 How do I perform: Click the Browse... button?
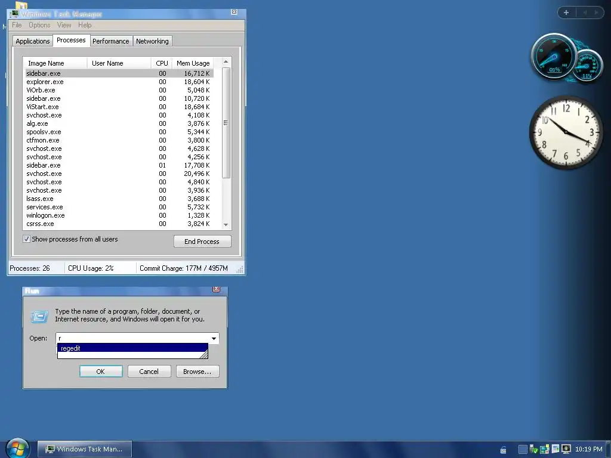tap(198, 372)
